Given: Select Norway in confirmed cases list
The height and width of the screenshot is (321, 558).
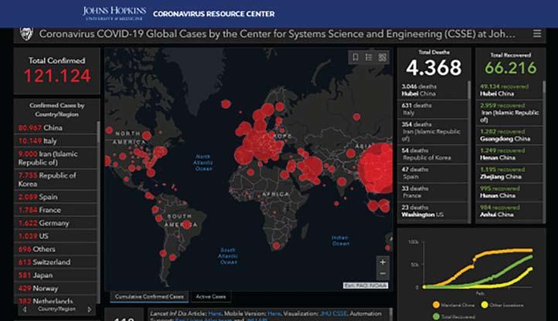Looking at the screenshot, I should point(55,289).
